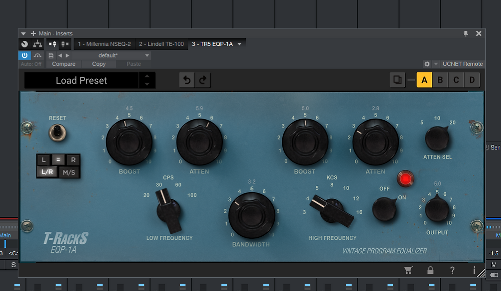501x291 pixels.
Task: Click the OUTPUT knob
Action: pyautogui.click(x=437, y=210)
